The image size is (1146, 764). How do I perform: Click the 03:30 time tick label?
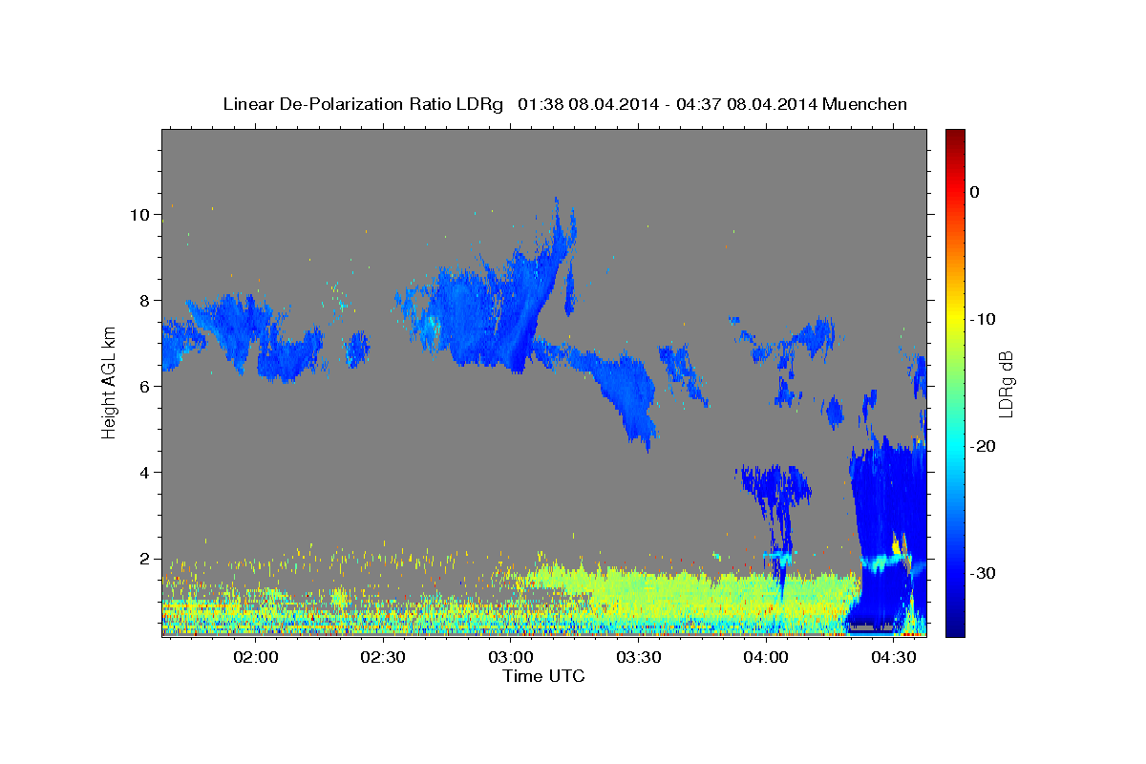638,657
